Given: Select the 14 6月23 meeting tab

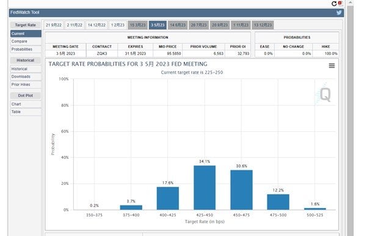Looking at the screenshot, I should coord(178,25).
